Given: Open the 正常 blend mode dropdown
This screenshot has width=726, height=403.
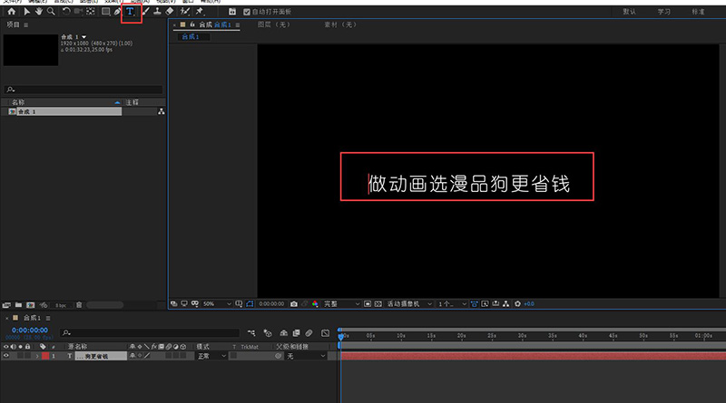Looking at the screenshot, I should pyautogui.click(x=211, y=356).
